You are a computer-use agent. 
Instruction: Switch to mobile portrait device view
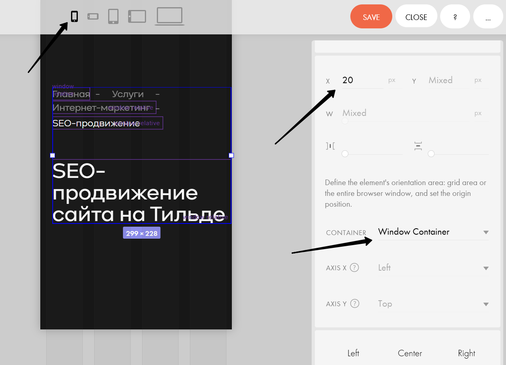point(74,16)
